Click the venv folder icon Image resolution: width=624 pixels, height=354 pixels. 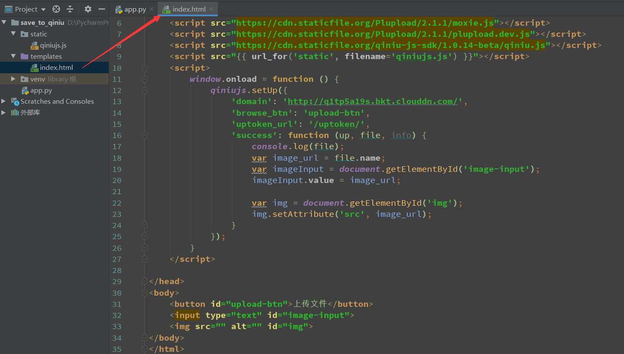(x=24, y=79)
